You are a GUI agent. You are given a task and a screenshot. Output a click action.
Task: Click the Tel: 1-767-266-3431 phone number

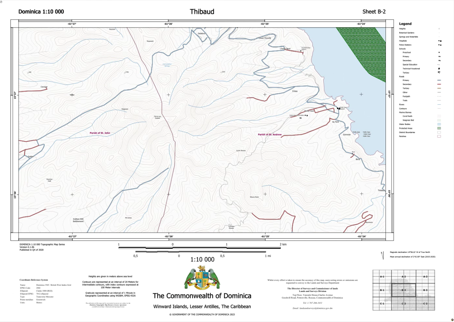pyautogui.click(x=313, y=302)
